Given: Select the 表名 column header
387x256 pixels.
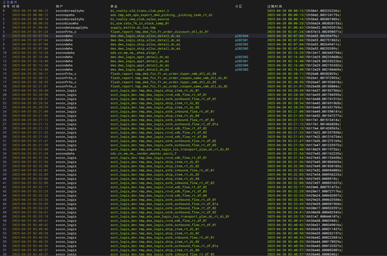Looking at the screenshot, I should [114, 7].
